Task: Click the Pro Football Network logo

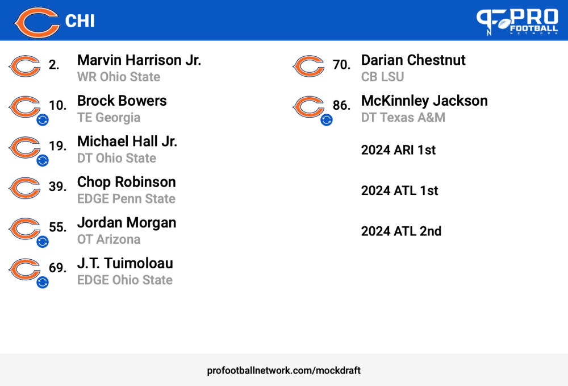Action: tap(517, 22)
